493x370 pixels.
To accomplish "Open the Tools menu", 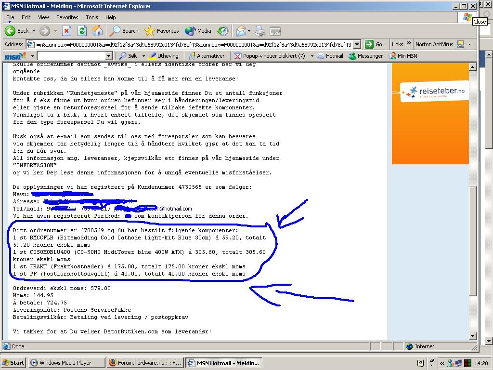I will [x=92, y=17].
